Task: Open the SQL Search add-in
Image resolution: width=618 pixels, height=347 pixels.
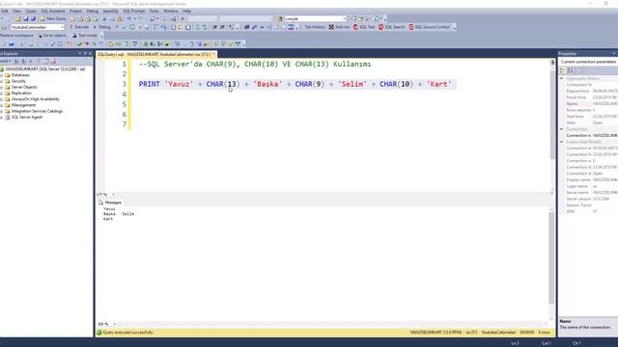Action: (391, 27)
